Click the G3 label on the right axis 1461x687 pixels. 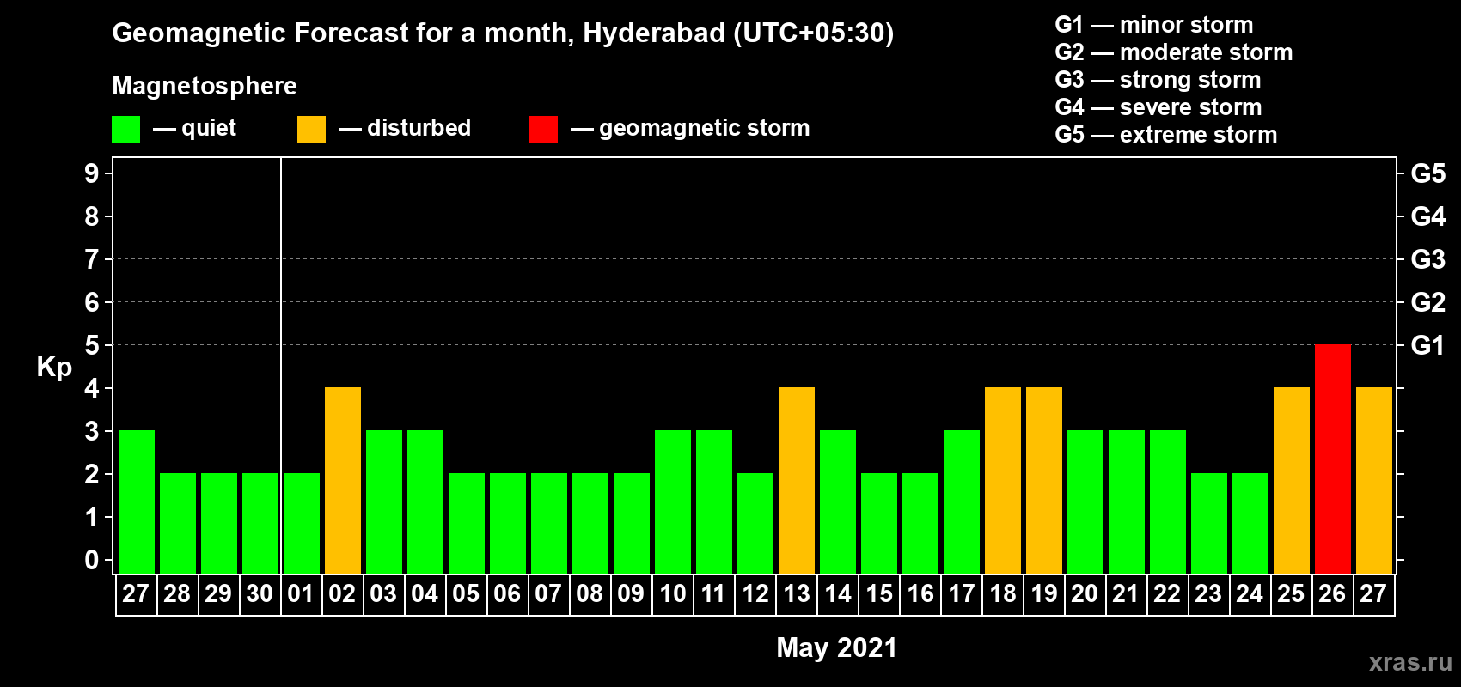[x=1427, y=259]
